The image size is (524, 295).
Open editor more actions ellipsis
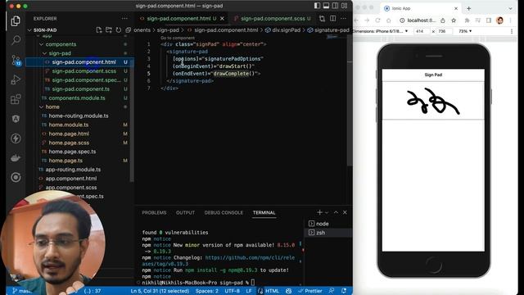click(344, 19)
